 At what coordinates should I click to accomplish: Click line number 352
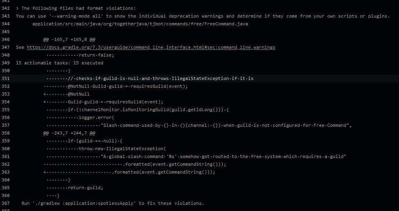tap(5, 86)
